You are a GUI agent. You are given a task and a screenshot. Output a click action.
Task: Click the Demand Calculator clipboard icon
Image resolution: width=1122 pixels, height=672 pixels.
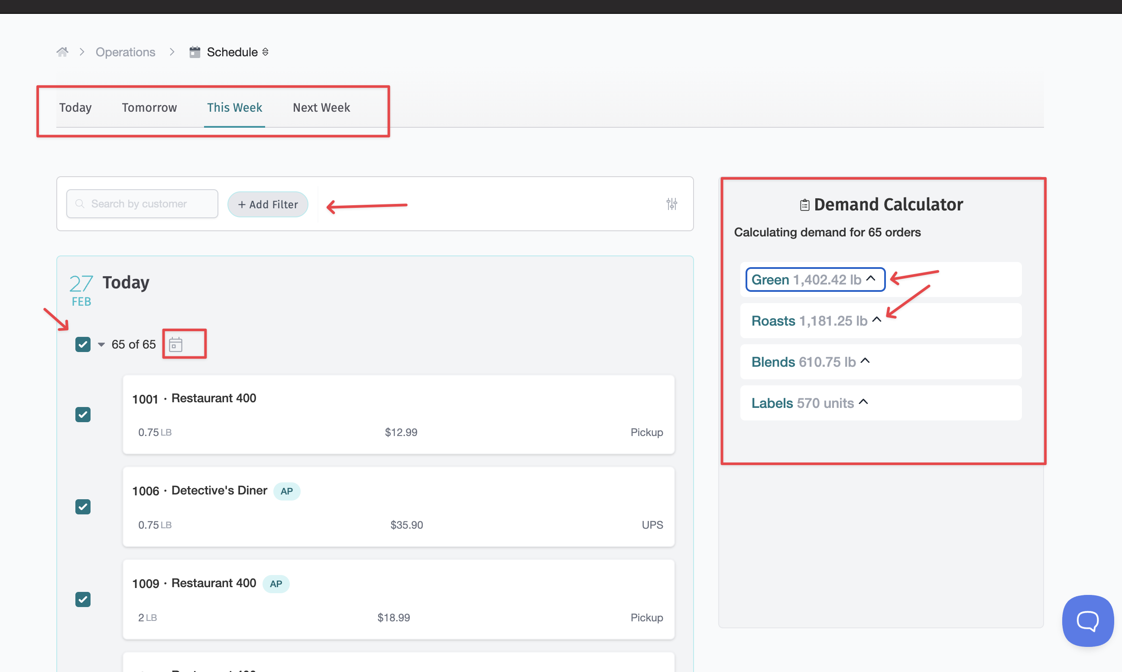[x=804, y=205]
